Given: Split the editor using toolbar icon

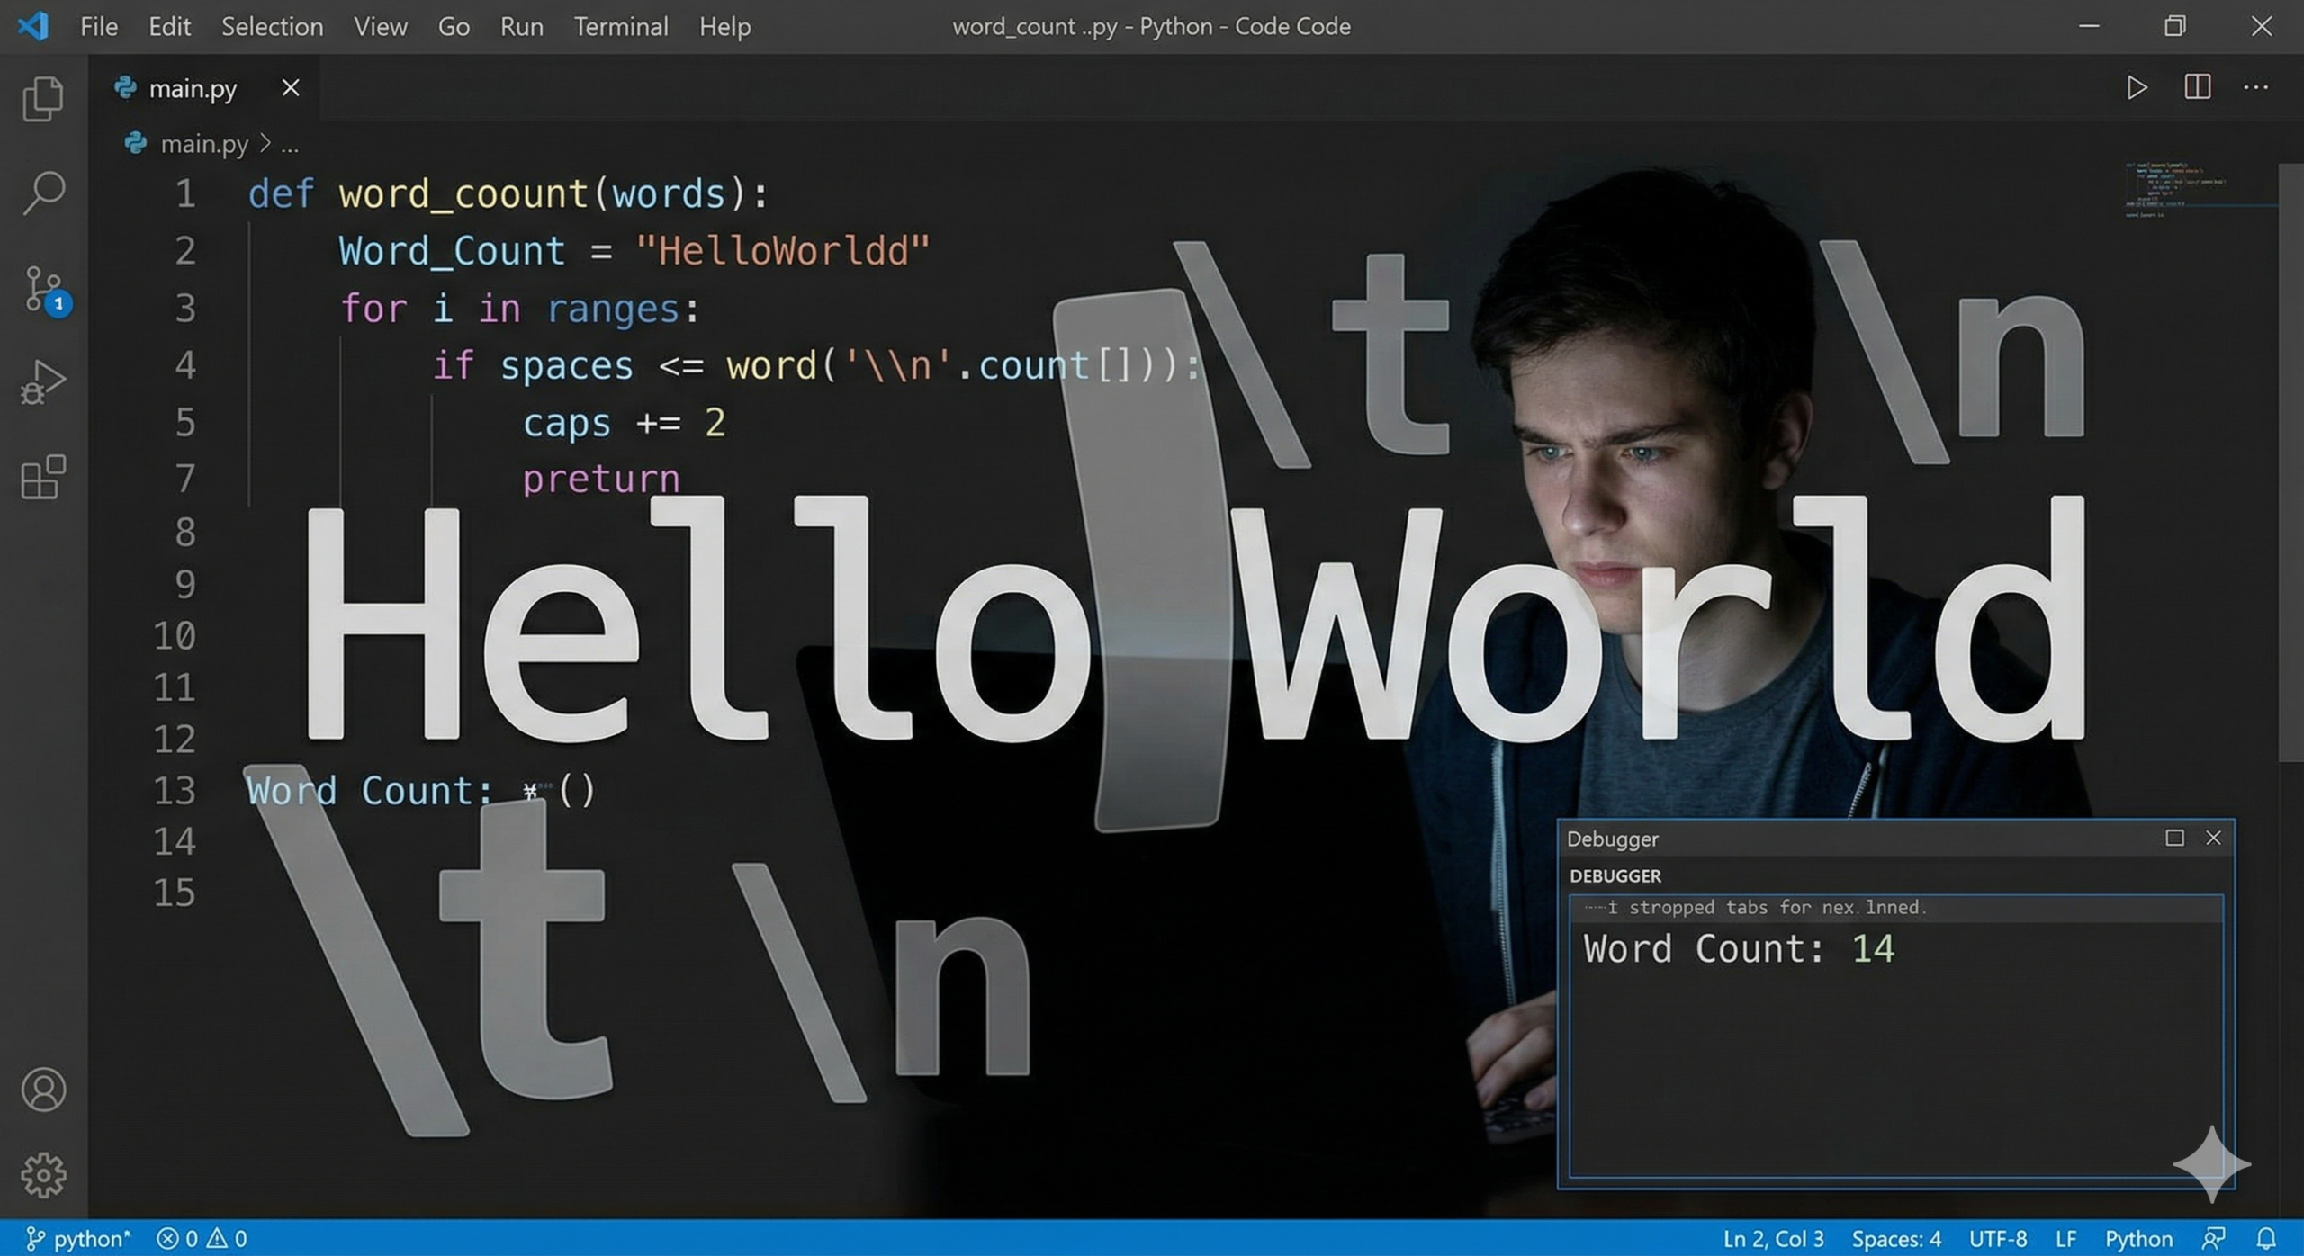Looking at the screenshot, I should (x=2196, y=86).
